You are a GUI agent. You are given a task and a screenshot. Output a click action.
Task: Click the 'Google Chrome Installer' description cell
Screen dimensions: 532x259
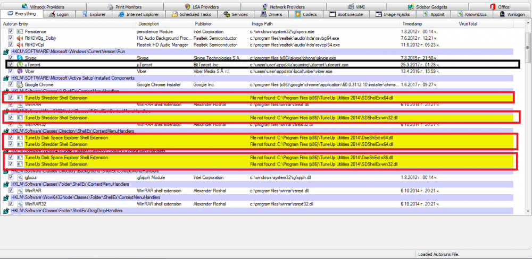pyautogui.click(x=159, y=84)
